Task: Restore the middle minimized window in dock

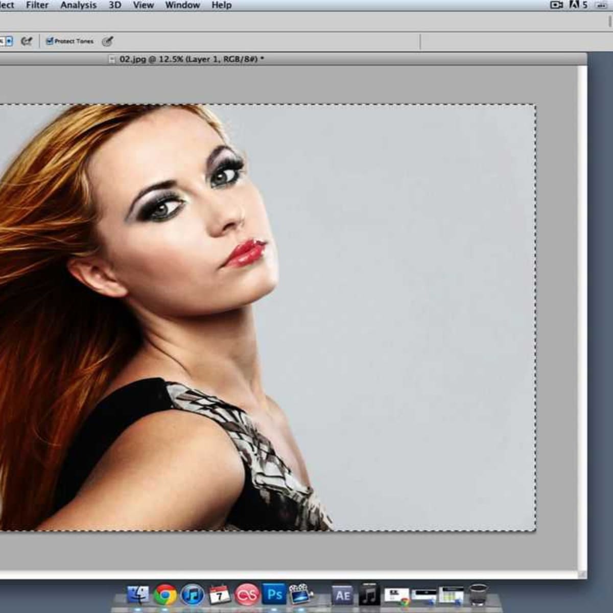Action: coord(425,596)
